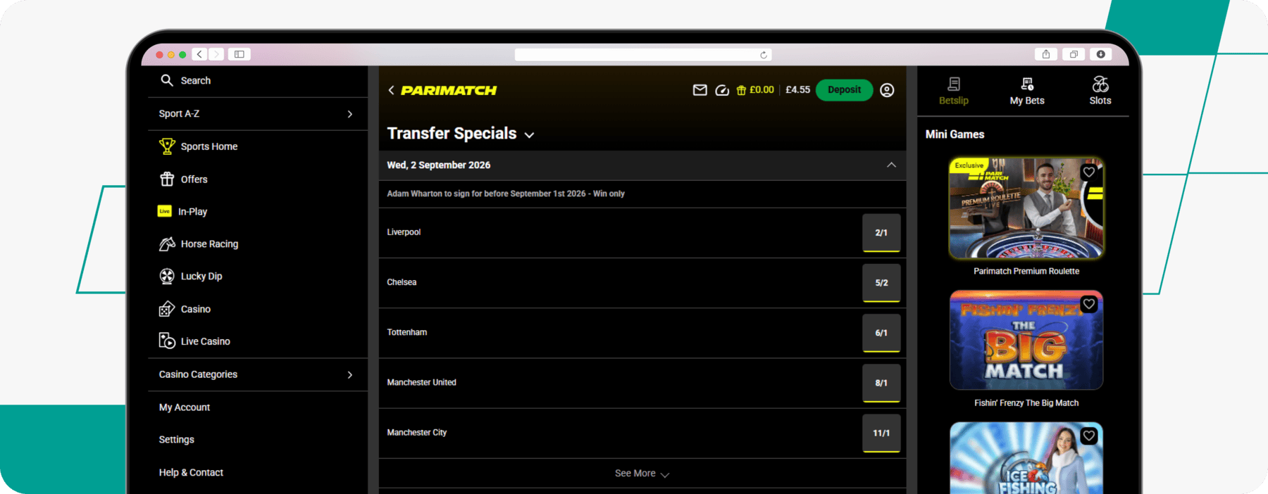
Task: Reload page using address bar refresh icon
Action: coord(764,55)
